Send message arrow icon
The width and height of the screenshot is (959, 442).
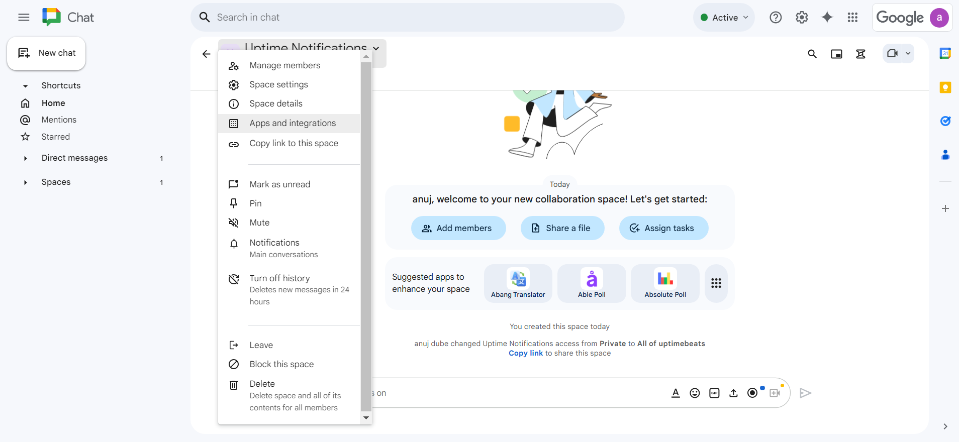click(805, 393)
